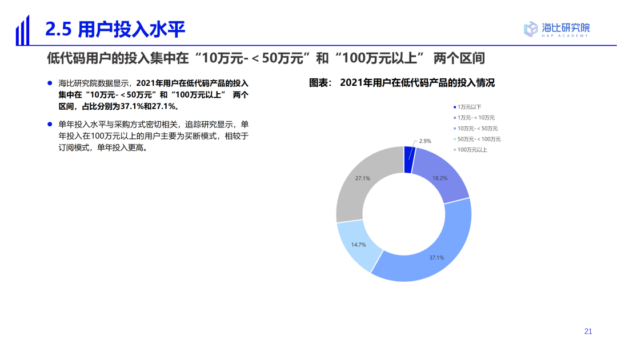Click legend label 1万元以下
617x347 pixels.
coord(469,107)
